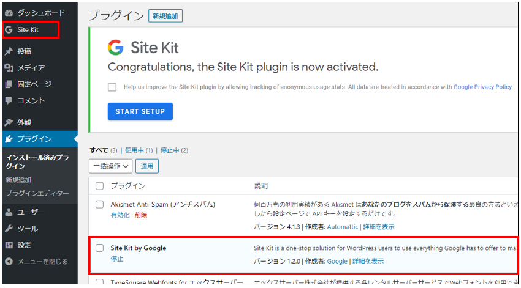Collapse sidebar via メニューを閉じる
Viewport: 521px width, 288px height.
[42, 262]
